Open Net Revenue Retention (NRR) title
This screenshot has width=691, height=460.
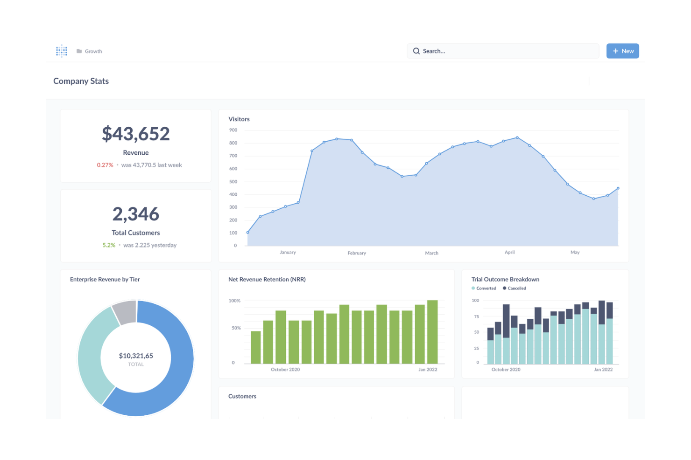[x=267, y=280]
